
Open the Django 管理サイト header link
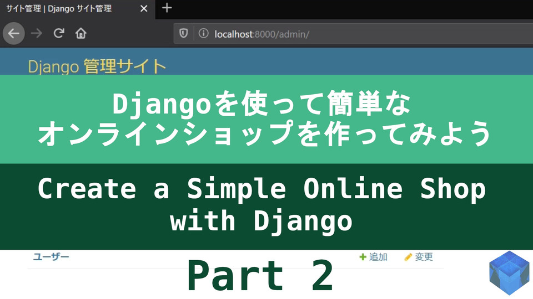click(97, 66)
